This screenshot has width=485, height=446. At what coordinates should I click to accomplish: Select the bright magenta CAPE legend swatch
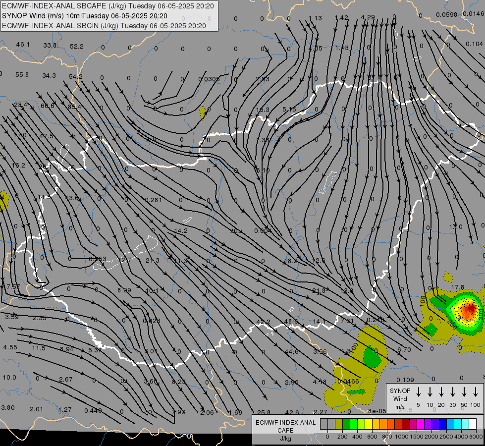tap(421, 424)
